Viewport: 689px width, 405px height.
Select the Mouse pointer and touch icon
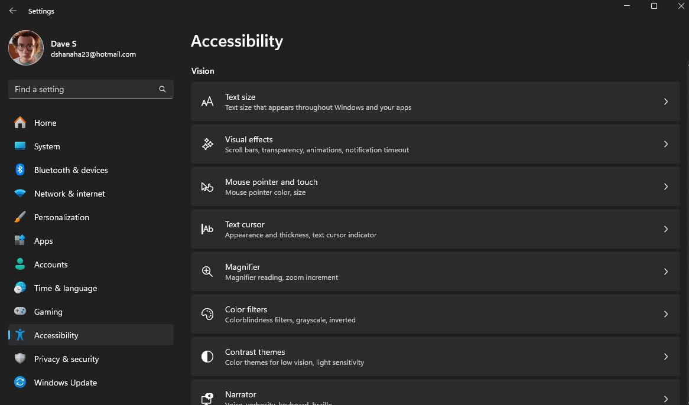point(207,187)
